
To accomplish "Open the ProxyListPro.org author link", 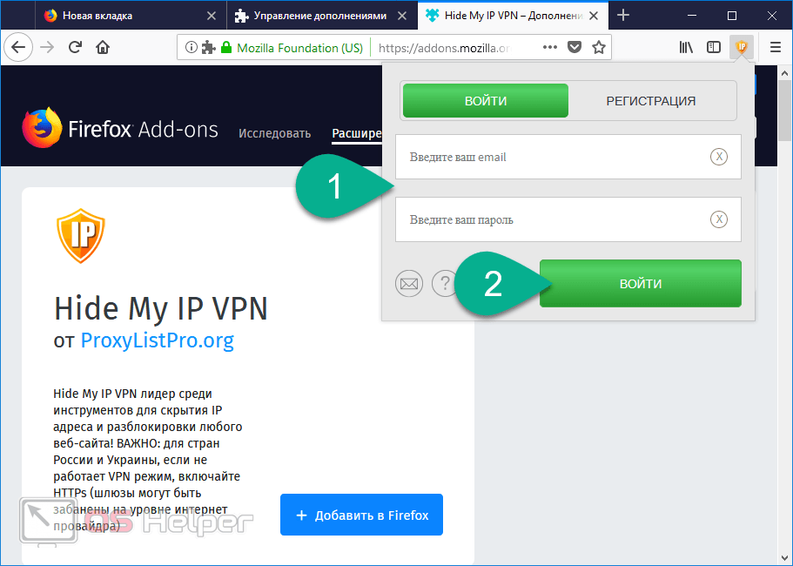I will point(158,340).
